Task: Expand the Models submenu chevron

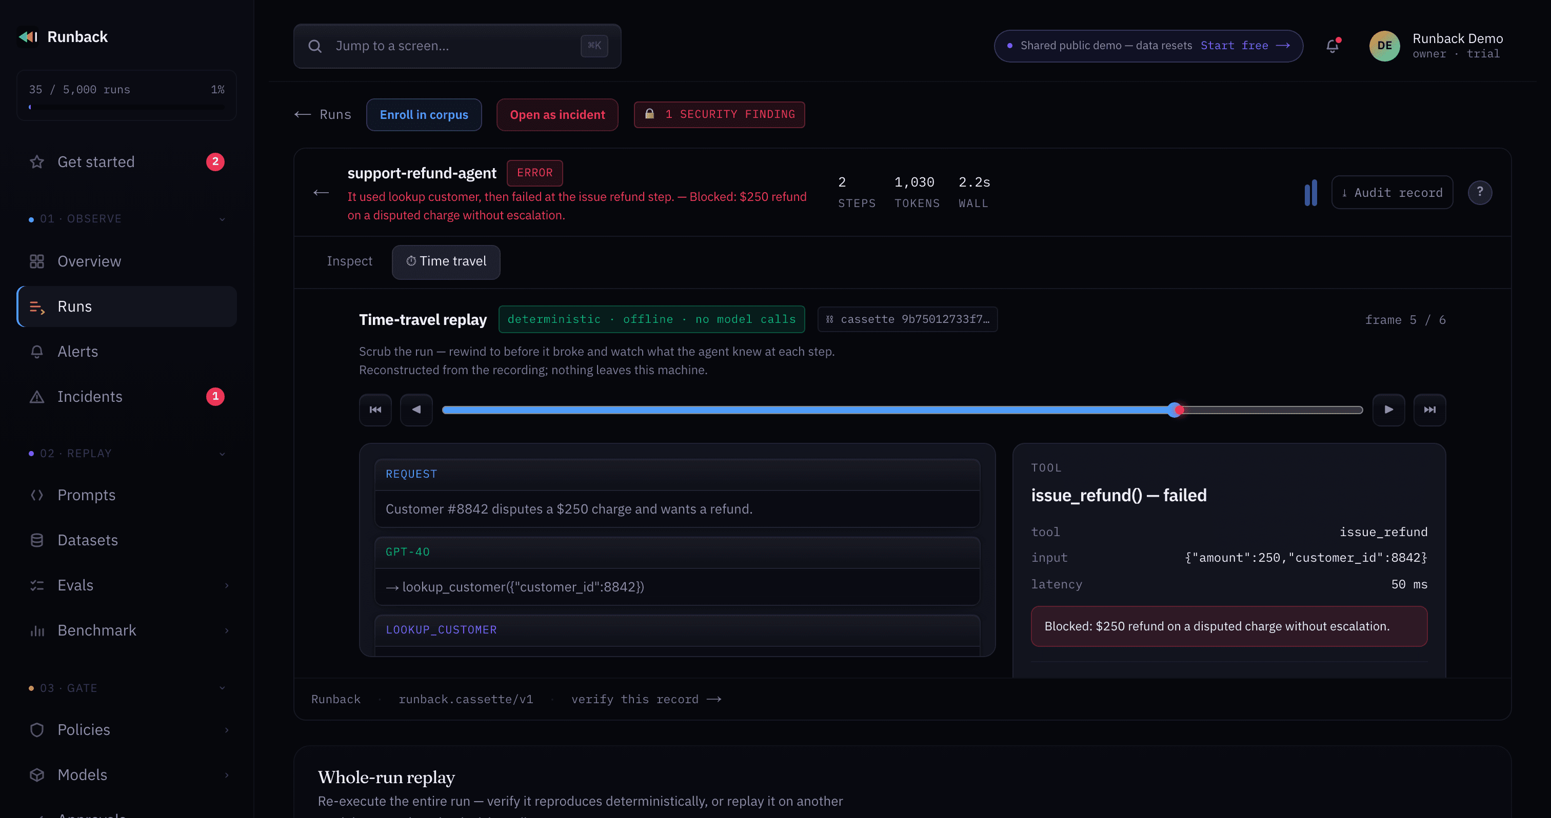Action: [226, 775]
